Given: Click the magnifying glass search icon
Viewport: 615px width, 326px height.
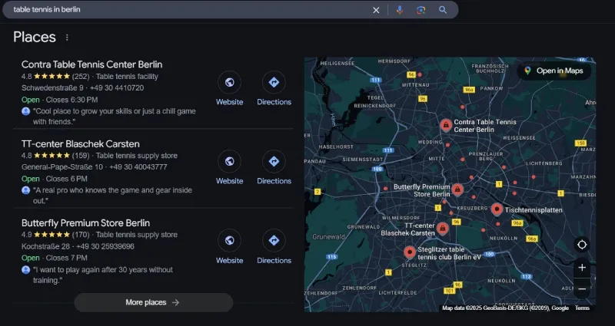Looking at the screenshot, I should (x=443, y=10).
